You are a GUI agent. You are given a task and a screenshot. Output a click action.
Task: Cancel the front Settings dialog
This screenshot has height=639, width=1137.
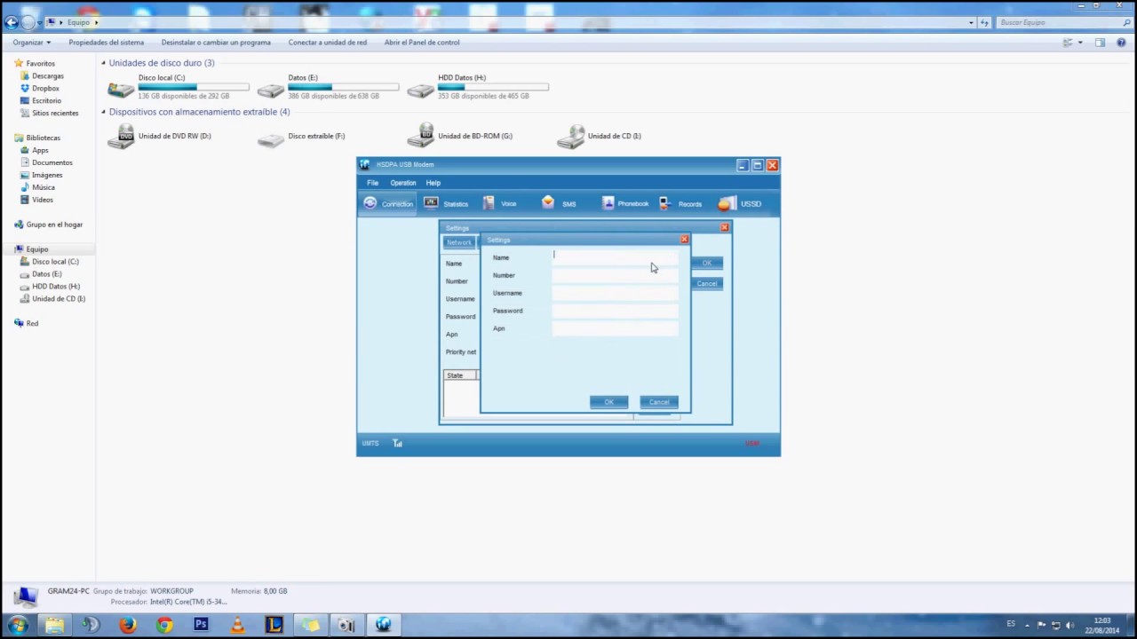click(x=658, y=402)
